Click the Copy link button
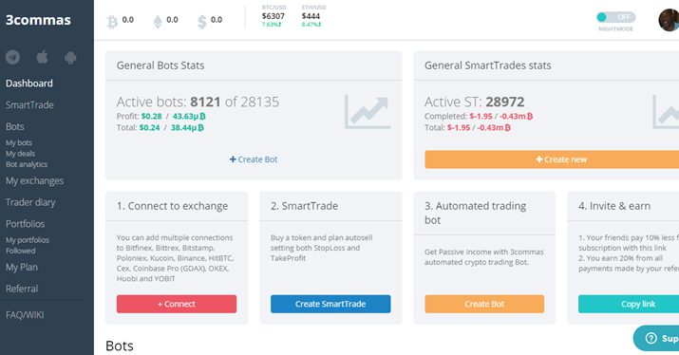This screenshot has height=355, width=679. pos(629,304)
